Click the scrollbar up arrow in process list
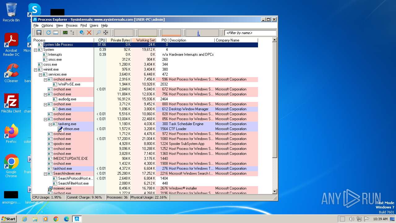The width and height of the screenshot is (396, 223). pyautogui.click(x=274, y=40)
